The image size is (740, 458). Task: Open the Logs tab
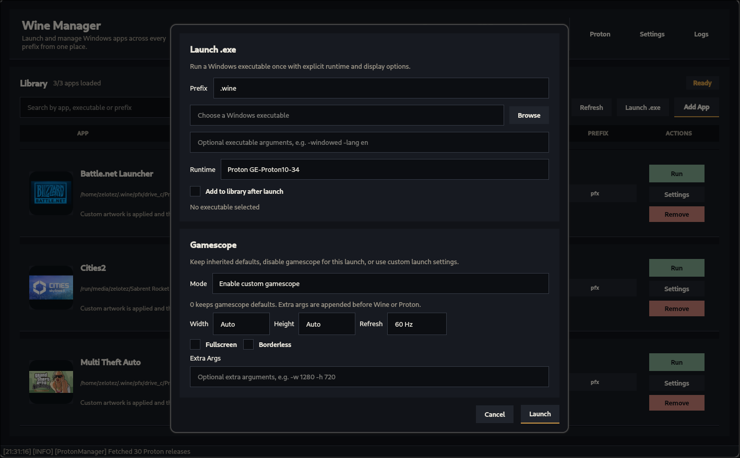click(x=701, y=34)
